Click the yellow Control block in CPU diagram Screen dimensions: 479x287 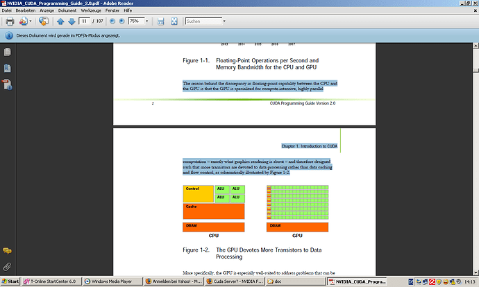coord(199,193)
